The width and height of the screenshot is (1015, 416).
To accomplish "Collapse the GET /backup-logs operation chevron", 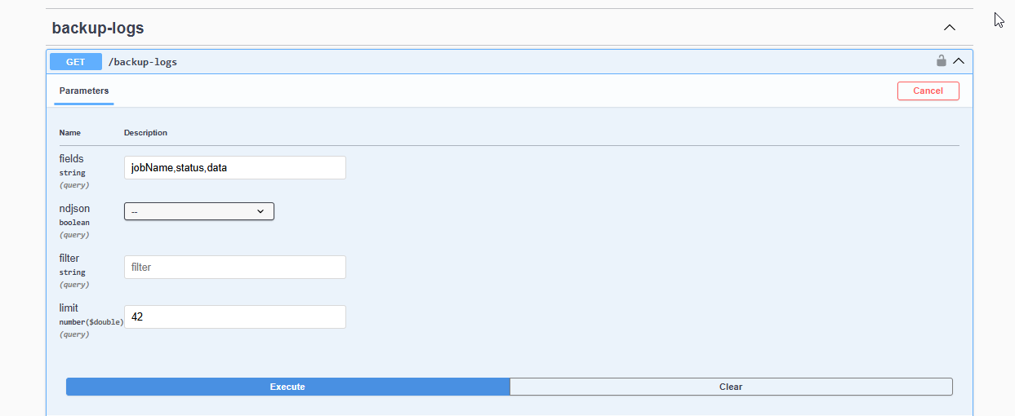I will pos(959,61).
